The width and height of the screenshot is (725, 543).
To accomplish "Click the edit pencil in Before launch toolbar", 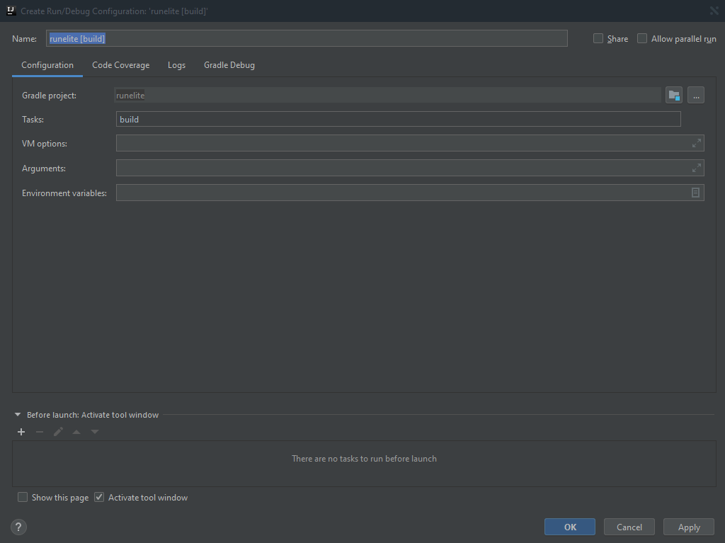I will click(x=57, y=431).
